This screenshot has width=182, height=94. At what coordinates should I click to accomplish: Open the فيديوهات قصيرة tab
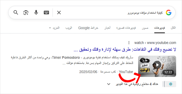click(126, 28)
